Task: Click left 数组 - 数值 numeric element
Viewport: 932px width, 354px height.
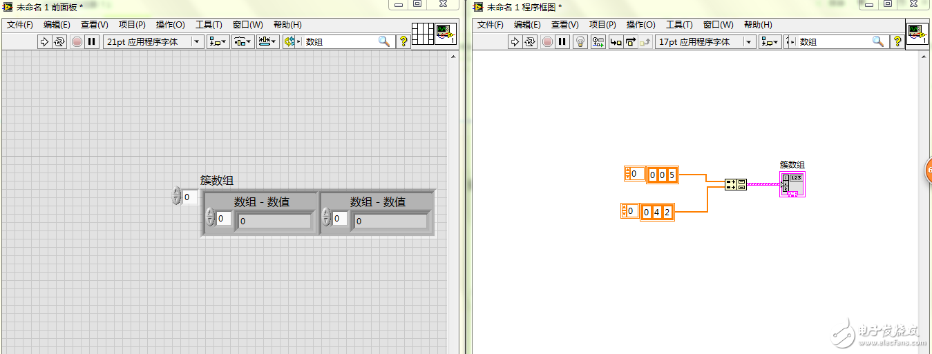Action: coord(273,222)
